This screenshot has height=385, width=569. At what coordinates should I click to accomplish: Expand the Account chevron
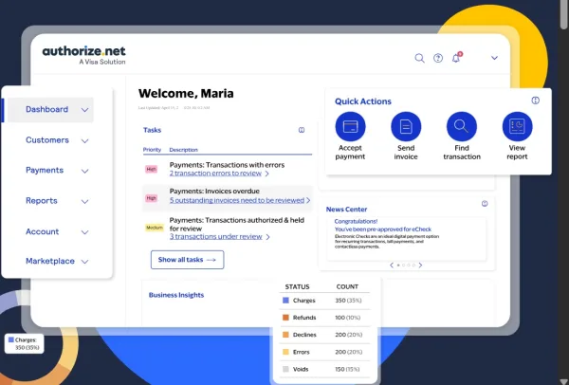84,232
